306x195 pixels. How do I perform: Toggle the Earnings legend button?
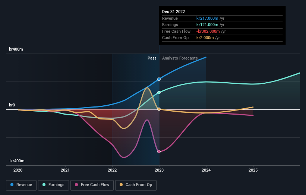click(x=53, y=185)
